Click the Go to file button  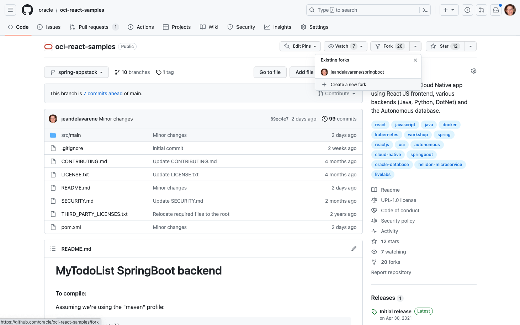click(270, 72)
